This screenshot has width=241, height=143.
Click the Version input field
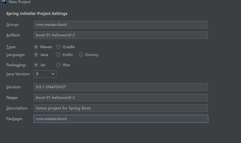121,87
